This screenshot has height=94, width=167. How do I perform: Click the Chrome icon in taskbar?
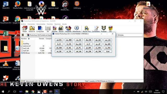click(33, 92)
